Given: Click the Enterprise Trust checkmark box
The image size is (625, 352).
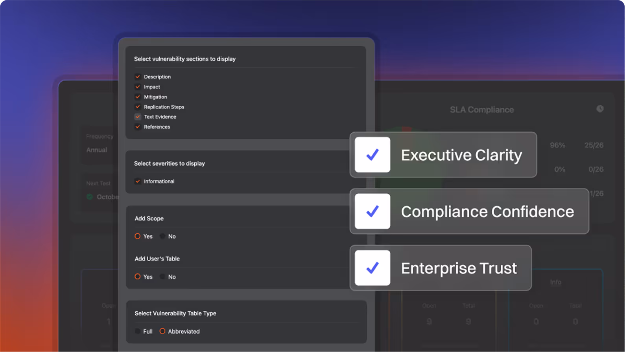Looking at the screenshot, I should 372,268.
